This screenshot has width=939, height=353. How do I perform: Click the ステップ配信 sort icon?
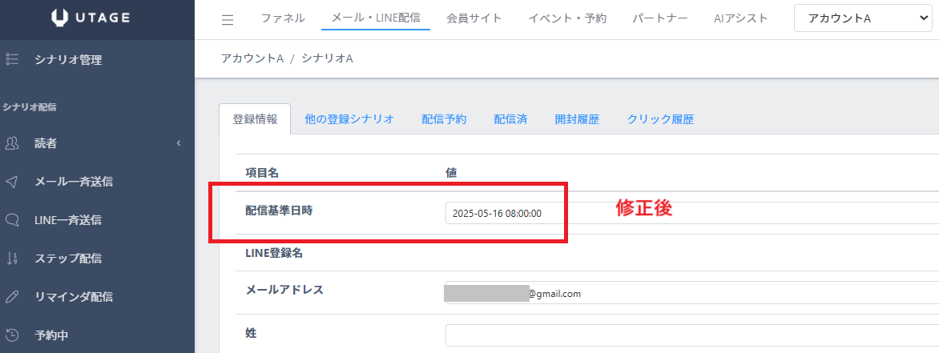pyautogui.click(x=12, y=259)
